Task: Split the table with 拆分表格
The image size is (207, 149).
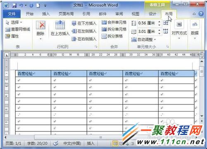Action: [112, 36]
